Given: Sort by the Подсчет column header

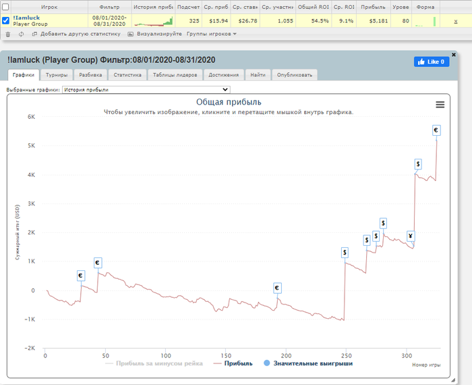Looking at the screenshot, I should [x=188, y=7].
